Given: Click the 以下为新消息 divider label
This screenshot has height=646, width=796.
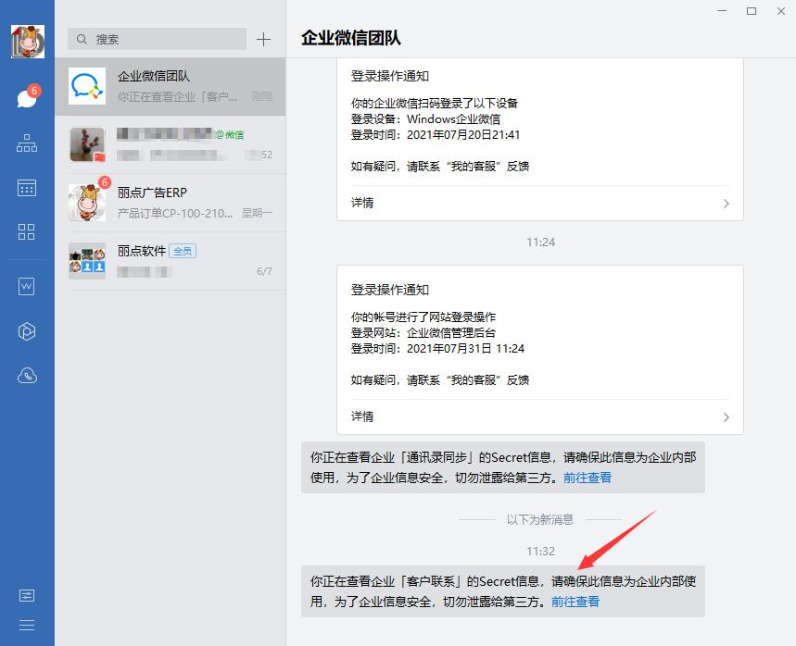Looking at the screenshot, I should (540, 520).
